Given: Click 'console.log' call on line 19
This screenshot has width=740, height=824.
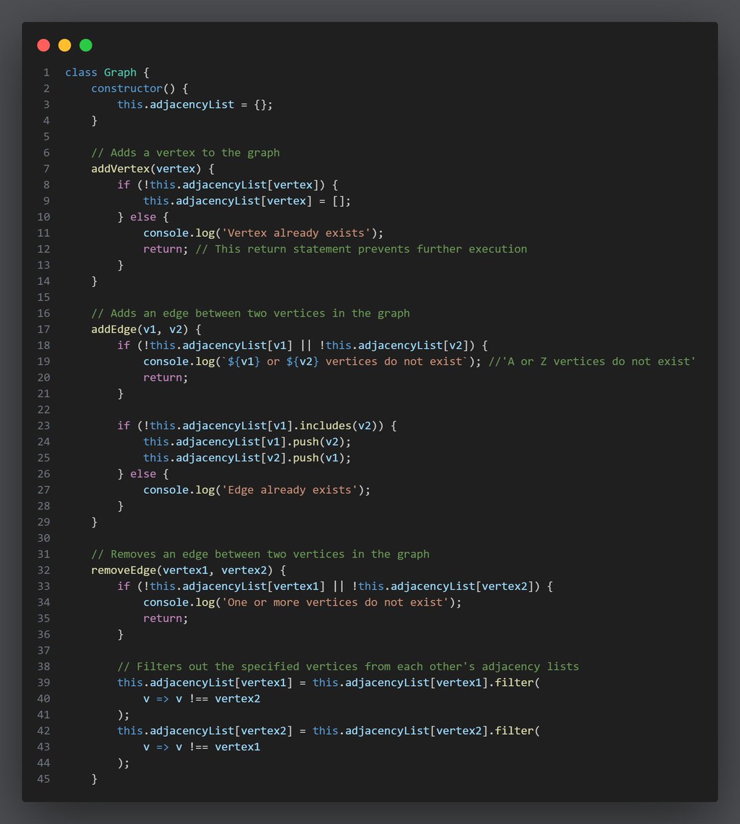Looking at the screenshot, I should [179, 361].
